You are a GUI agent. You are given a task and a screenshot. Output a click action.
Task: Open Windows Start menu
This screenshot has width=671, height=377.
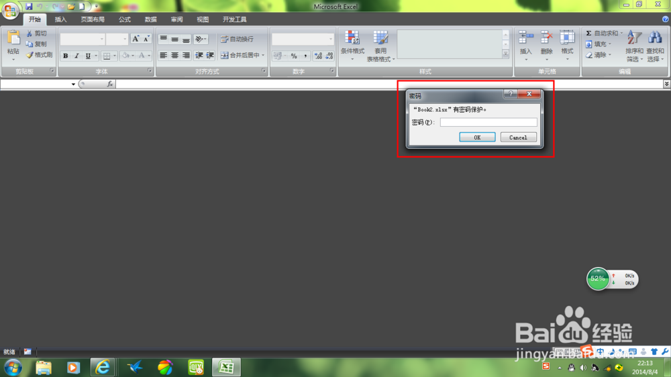pyautogui.click(x=13, y=368)
